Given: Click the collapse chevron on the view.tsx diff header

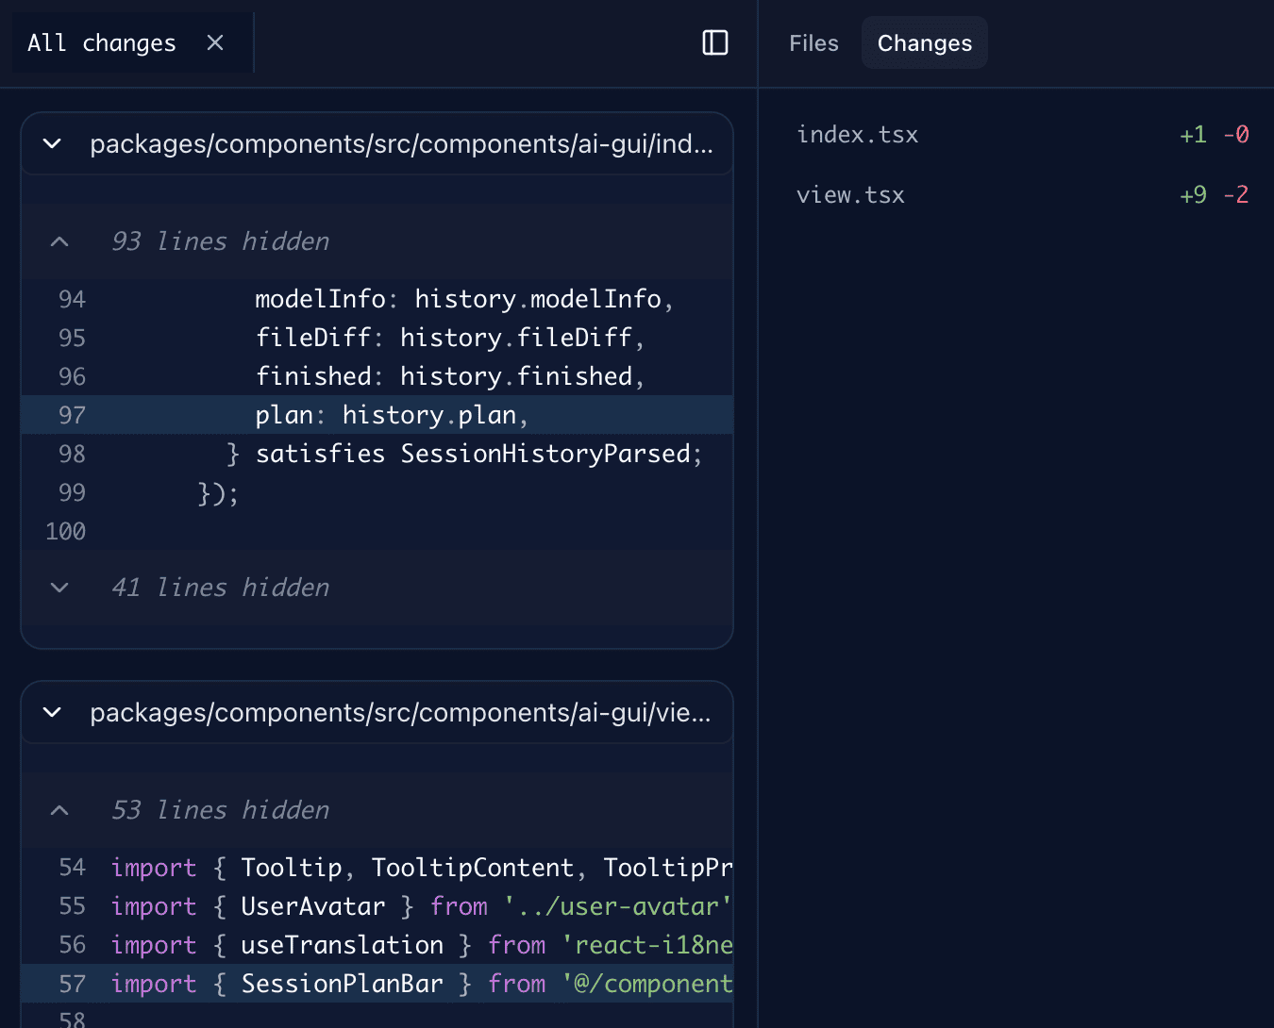Looking at the screenshot, I should tap(52, 712).
